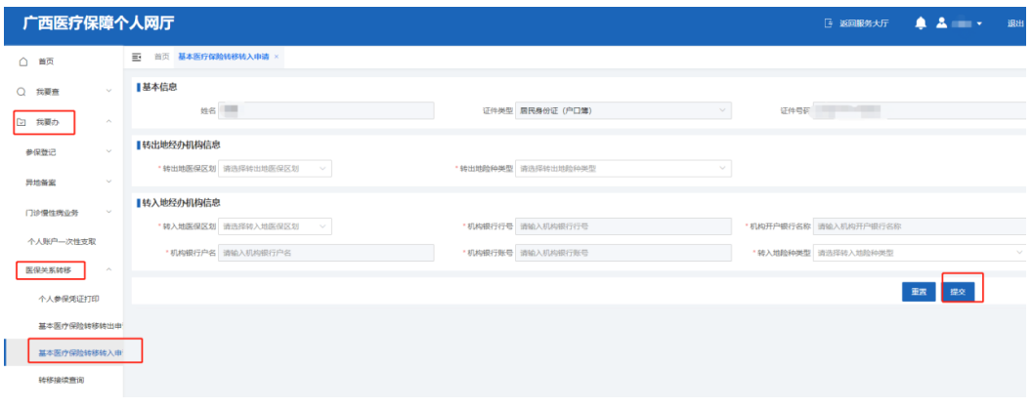
Task: Switch to the 首页 breadcrumb tab
Action: point(161,57)
